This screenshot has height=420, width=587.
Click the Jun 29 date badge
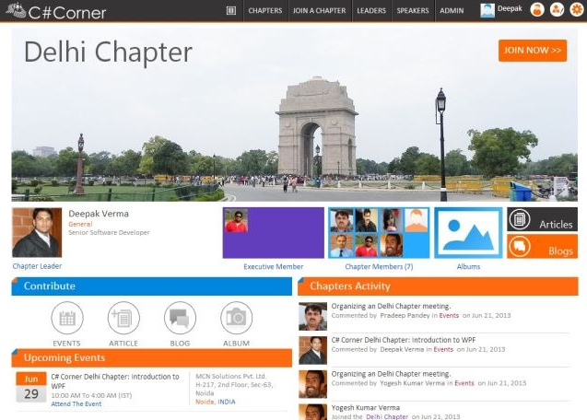pos(31,387)
